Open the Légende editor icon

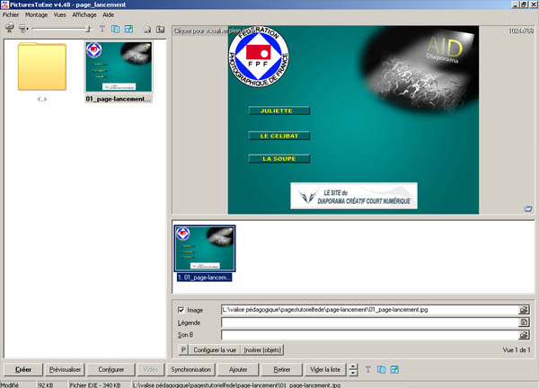point(524,322)
